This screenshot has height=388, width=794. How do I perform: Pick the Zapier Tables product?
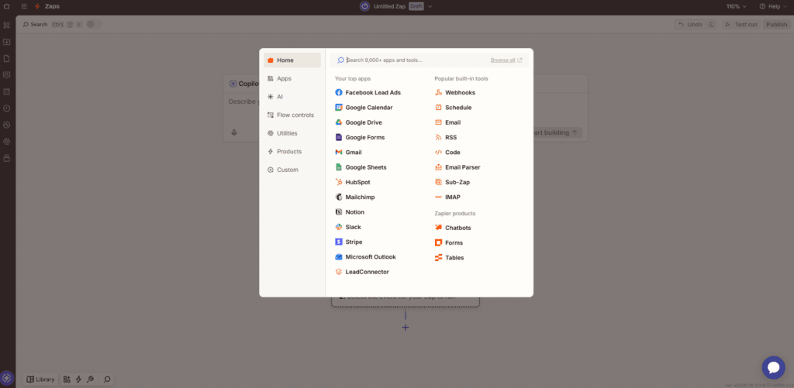tap(449, 257)
